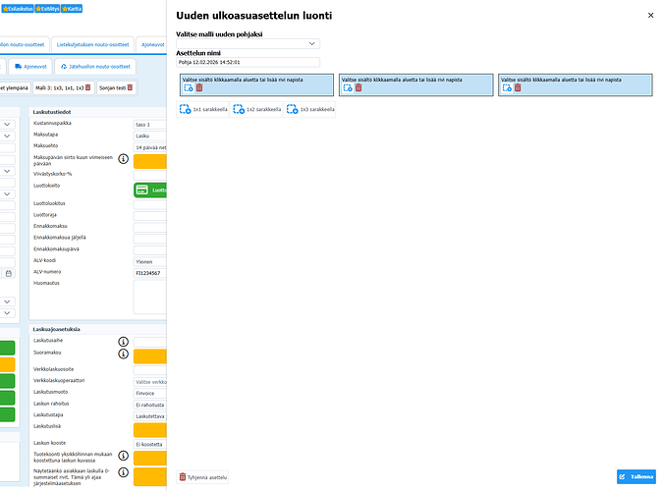Delete the first layout column block

198,88
